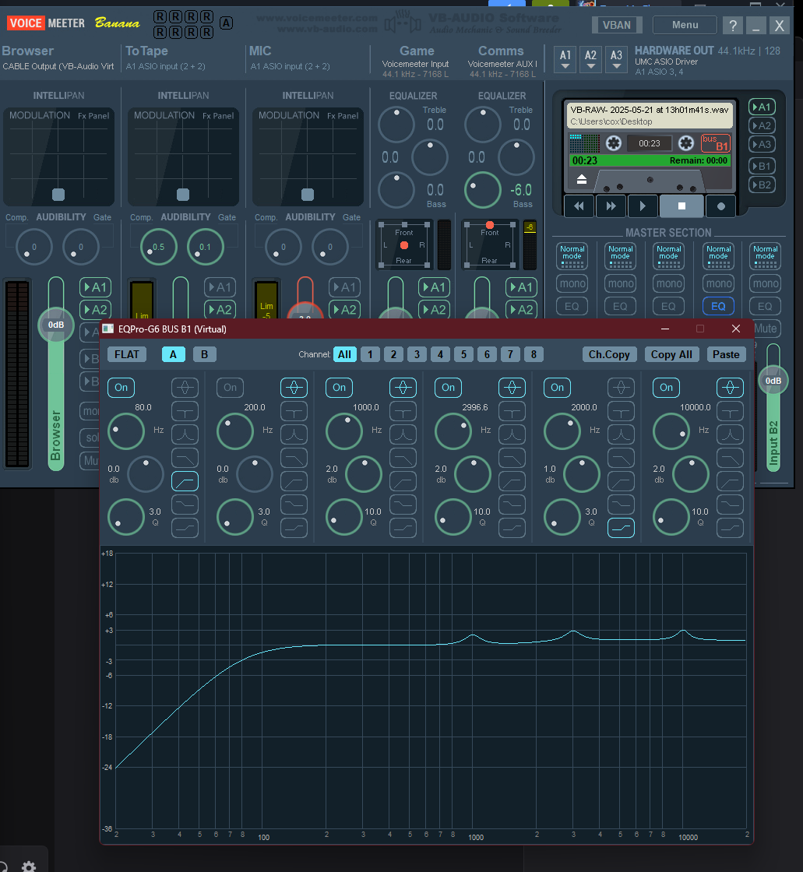The width and height of the screenshot is (803, 872).
Task: Enable the On switch for the 200.0 Hz band
Action: coord(231,388)
